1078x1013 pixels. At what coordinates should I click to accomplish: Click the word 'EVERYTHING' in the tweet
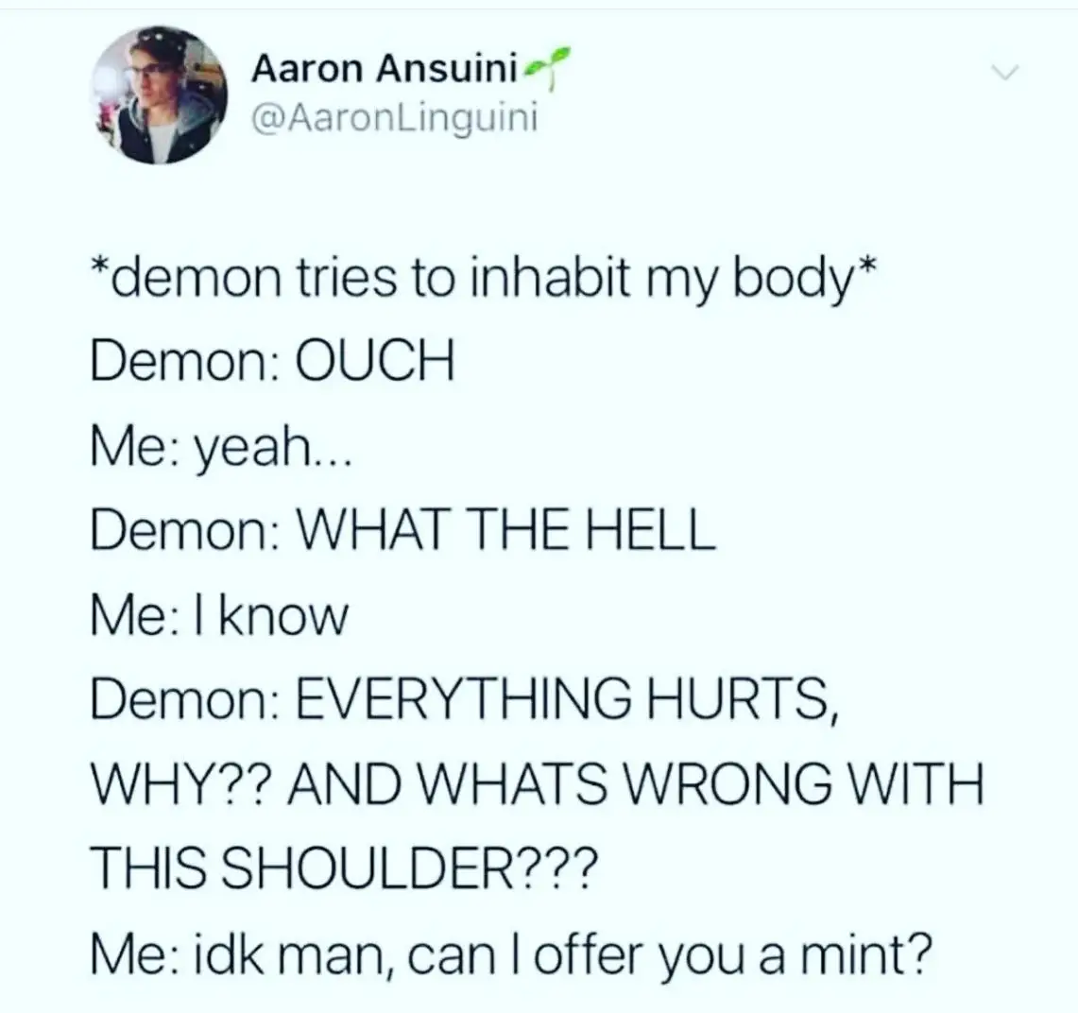pyautogui.click(x=464, y=700)
